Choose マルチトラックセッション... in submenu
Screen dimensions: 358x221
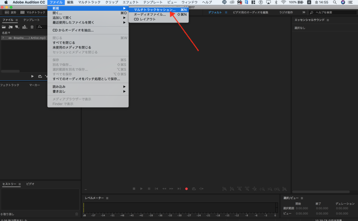tap(158, 10)
